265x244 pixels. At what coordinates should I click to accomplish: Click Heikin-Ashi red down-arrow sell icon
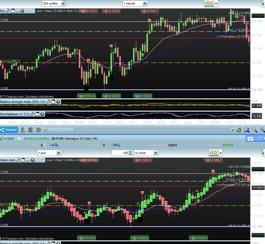[37, 160]
